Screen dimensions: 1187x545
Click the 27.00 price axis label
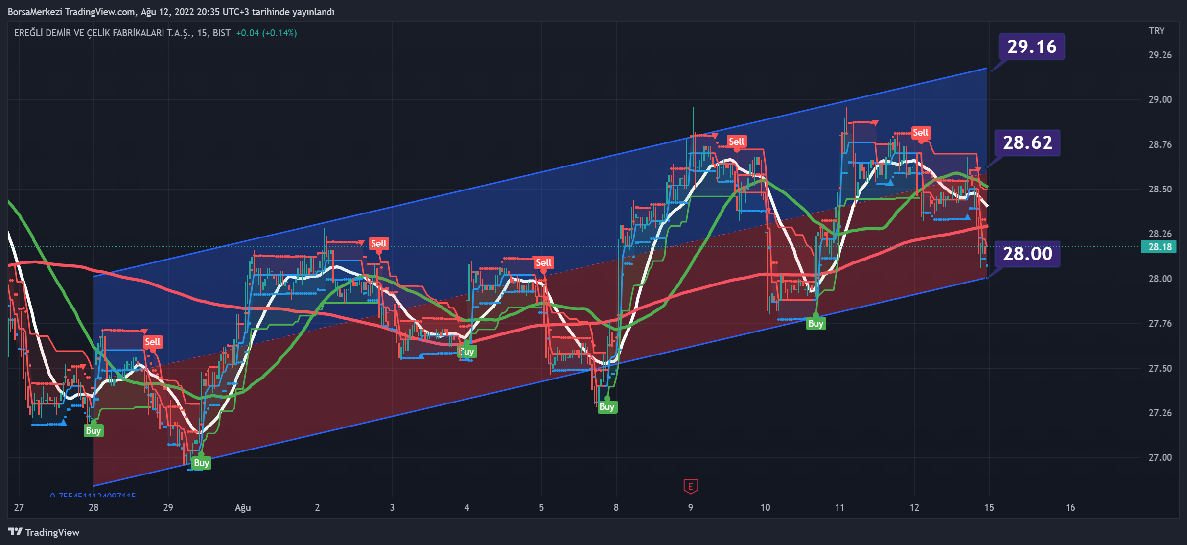point(1161,457)
